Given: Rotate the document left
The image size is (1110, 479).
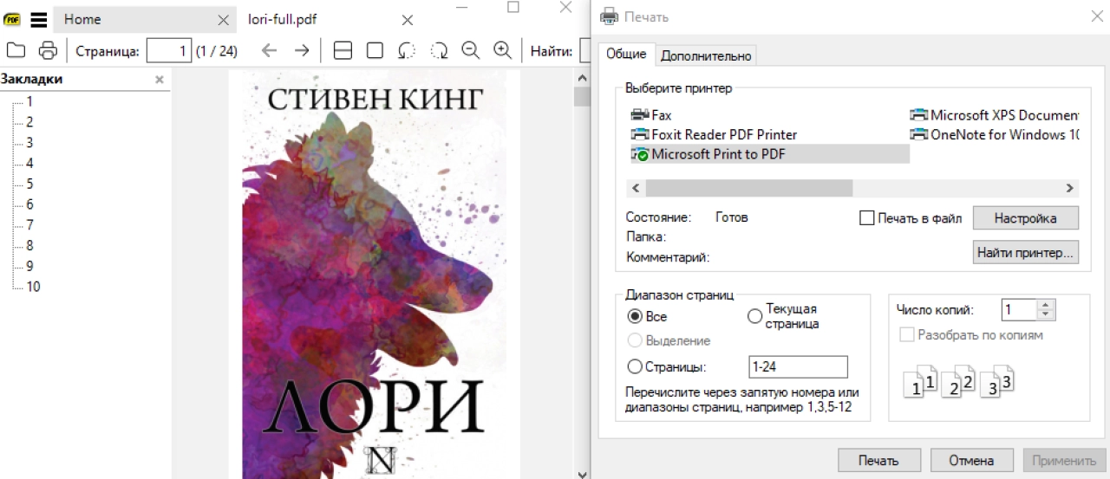Looking at the screenshot, I should coord(407,50).
